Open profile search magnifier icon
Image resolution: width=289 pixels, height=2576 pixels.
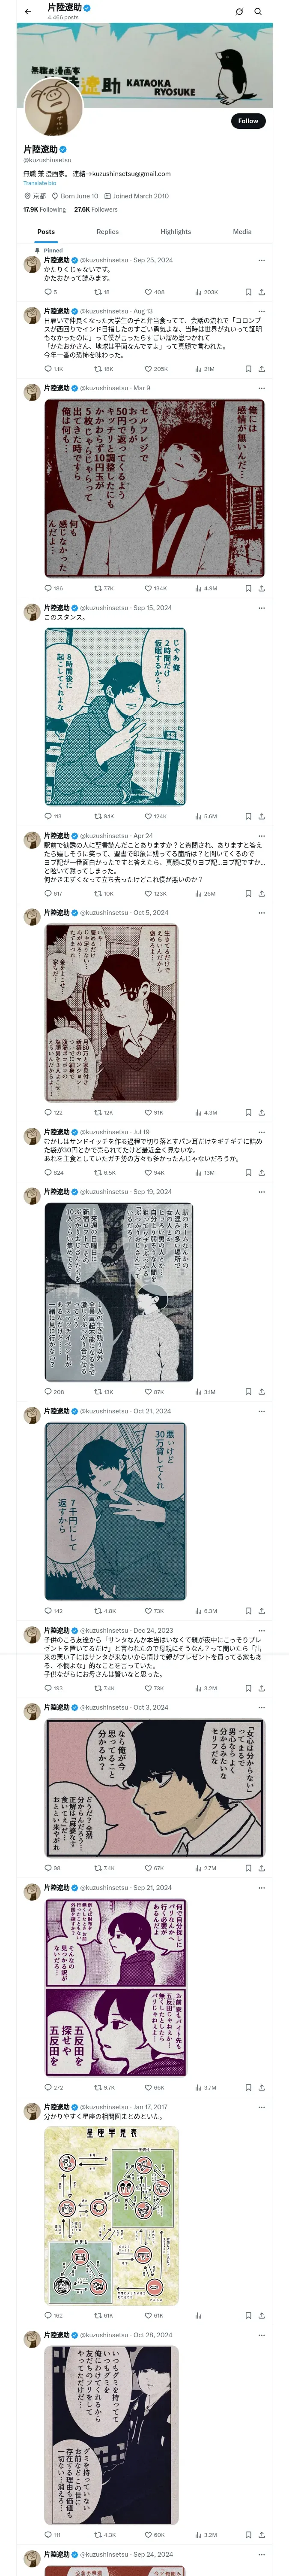point(258,12)
